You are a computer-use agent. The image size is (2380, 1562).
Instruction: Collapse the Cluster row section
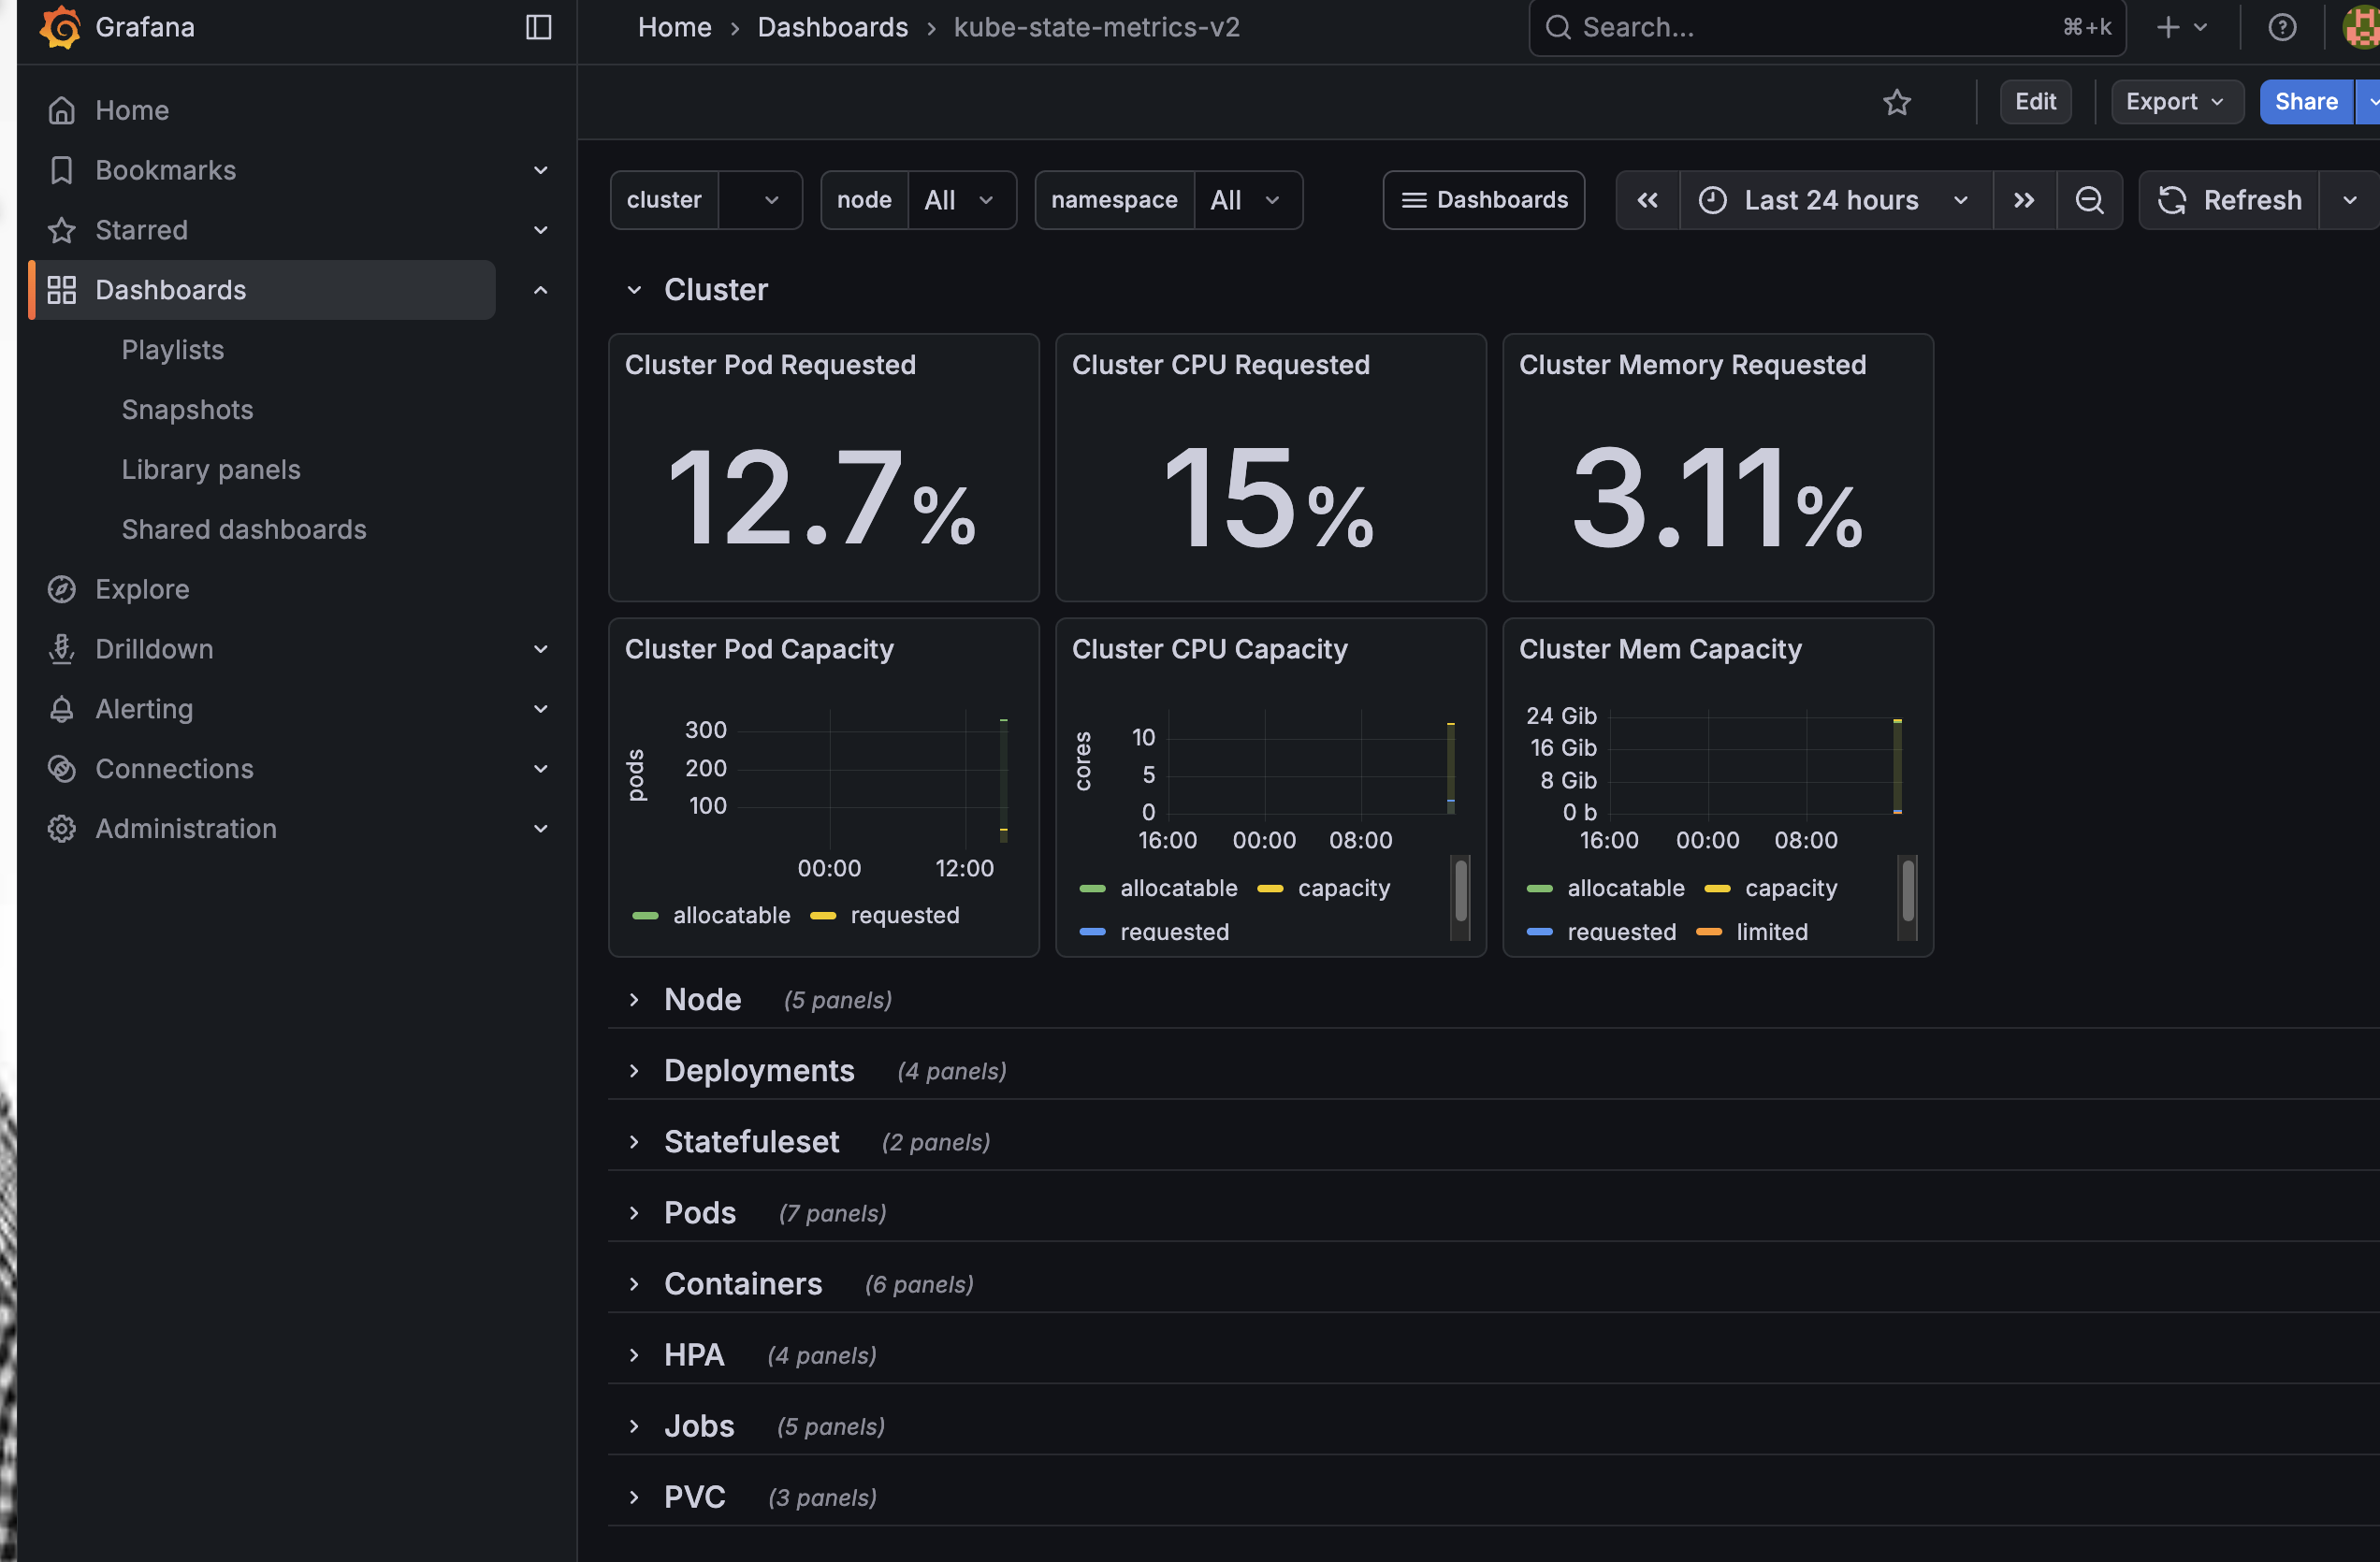coord(715,290)
